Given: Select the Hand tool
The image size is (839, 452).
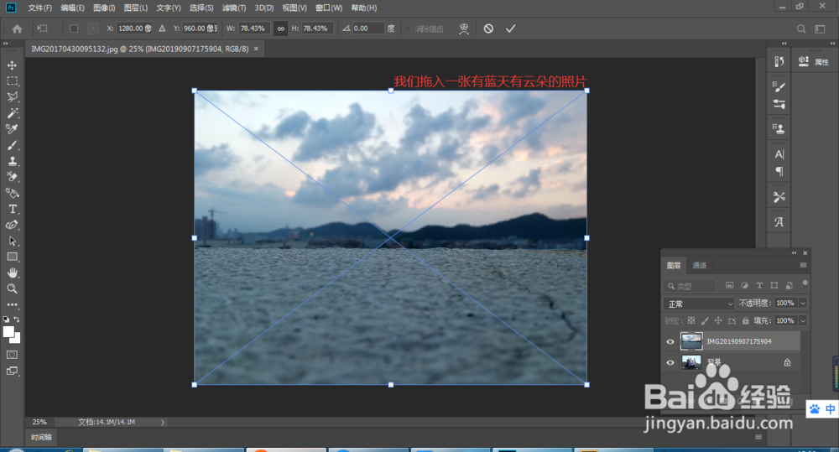Looking at the screenshot, I should (12, 273).
